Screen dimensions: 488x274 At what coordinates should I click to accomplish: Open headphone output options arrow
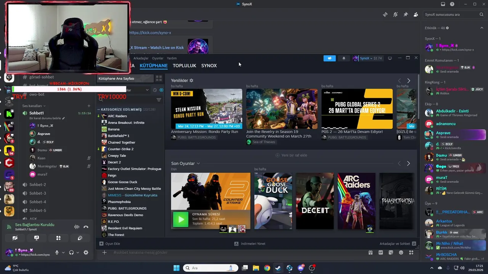pos(78,252)
